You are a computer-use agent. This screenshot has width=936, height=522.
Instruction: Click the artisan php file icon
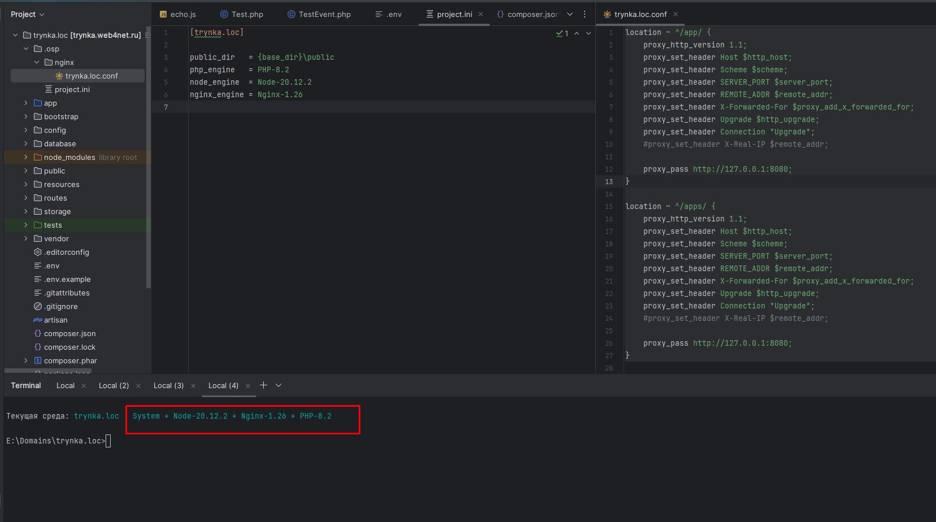[x=38, y=320]
